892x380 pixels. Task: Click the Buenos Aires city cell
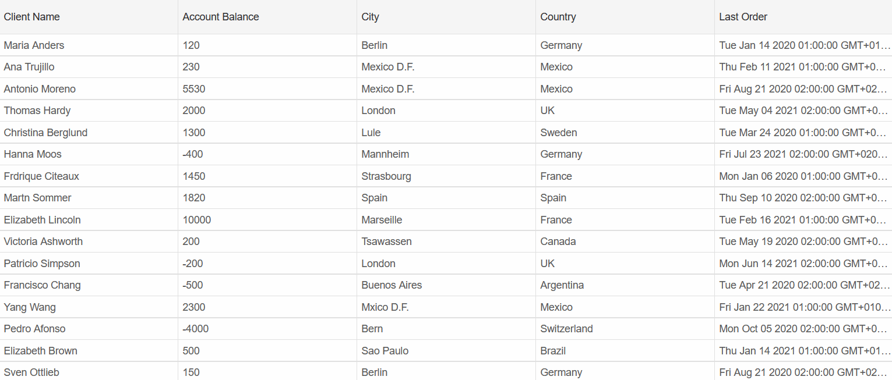[x=392, y=285]
